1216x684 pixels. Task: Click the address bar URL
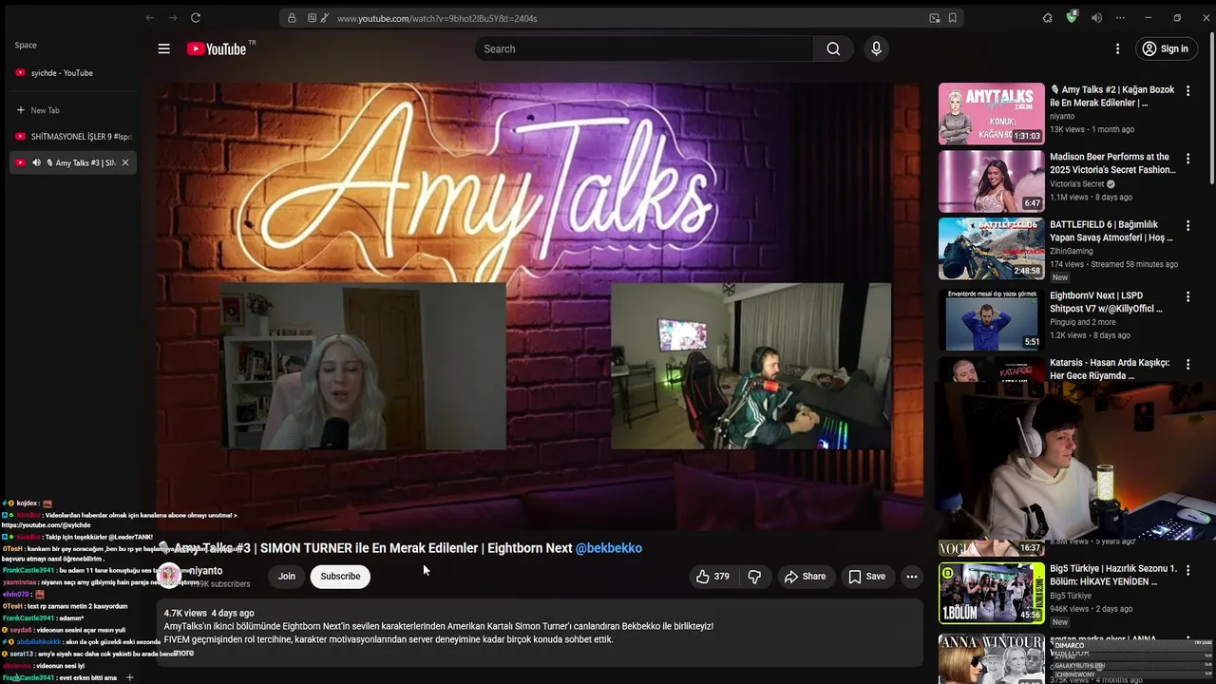[x=437, y=19]
